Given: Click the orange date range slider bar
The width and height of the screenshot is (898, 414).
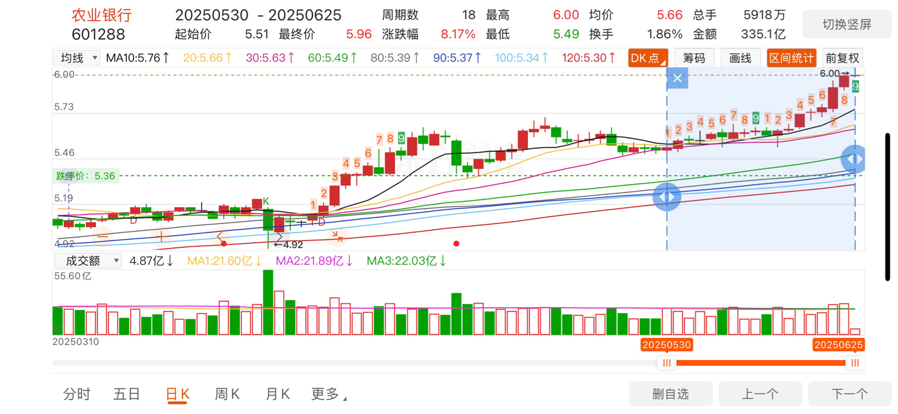Looking at the screenshot, I should 760,363.
